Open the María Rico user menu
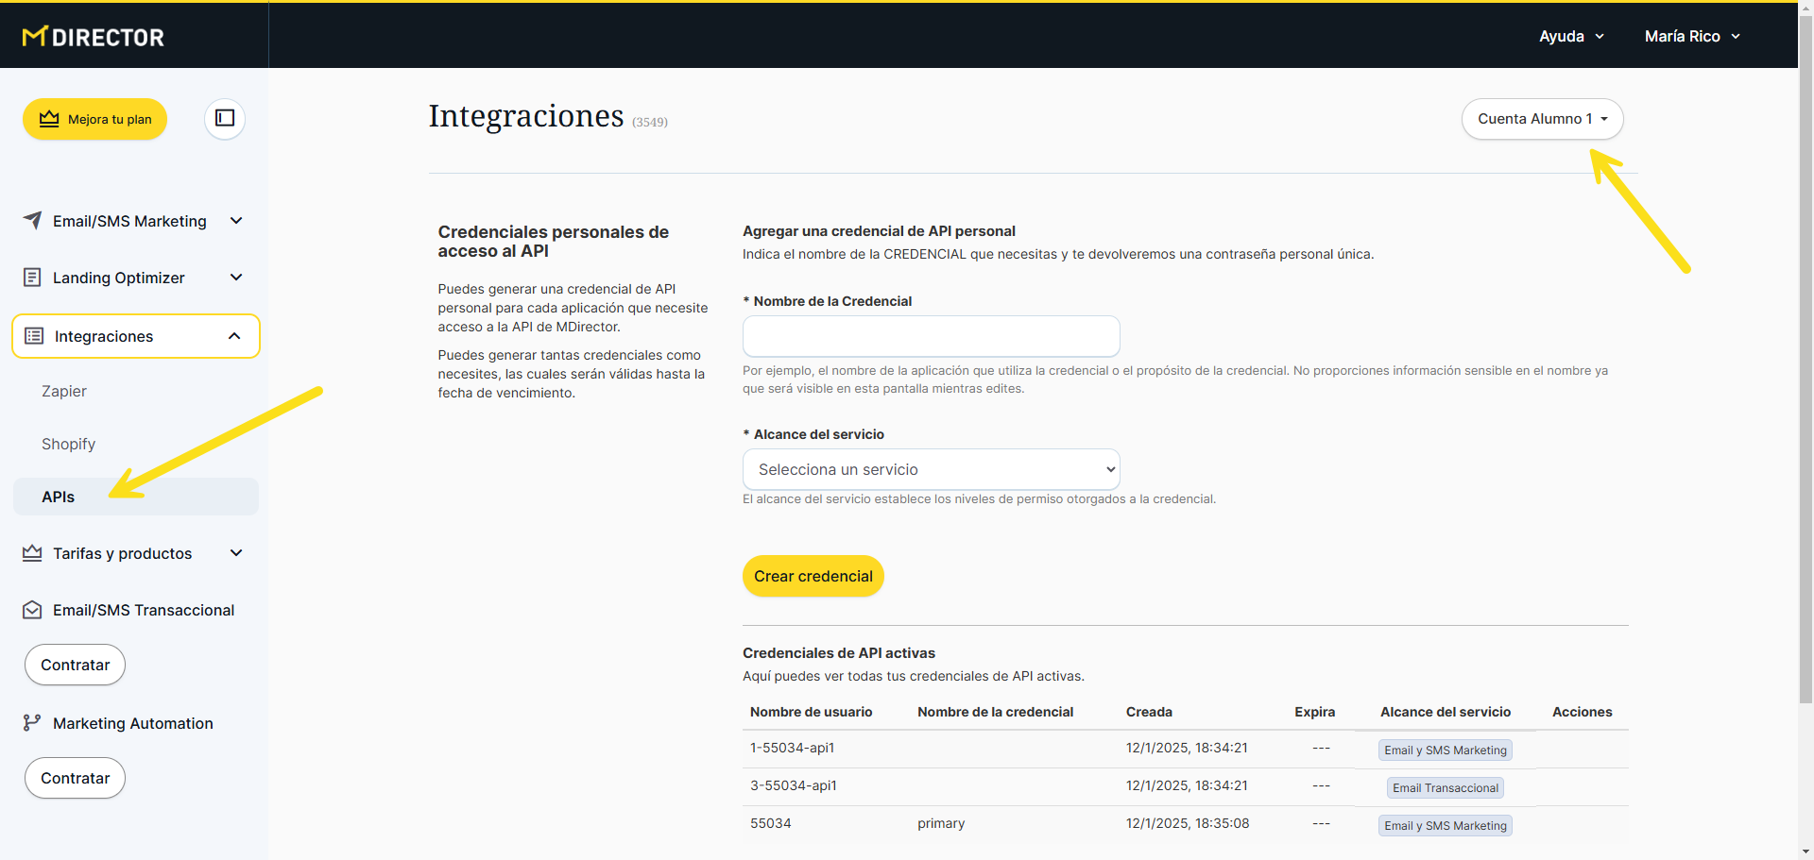Viewport: 1814px width, 860px height. tap(1691, 36)
